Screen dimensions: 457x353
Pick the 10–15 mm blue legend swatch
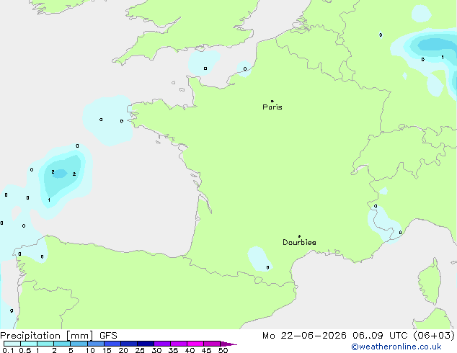(96, 344)
